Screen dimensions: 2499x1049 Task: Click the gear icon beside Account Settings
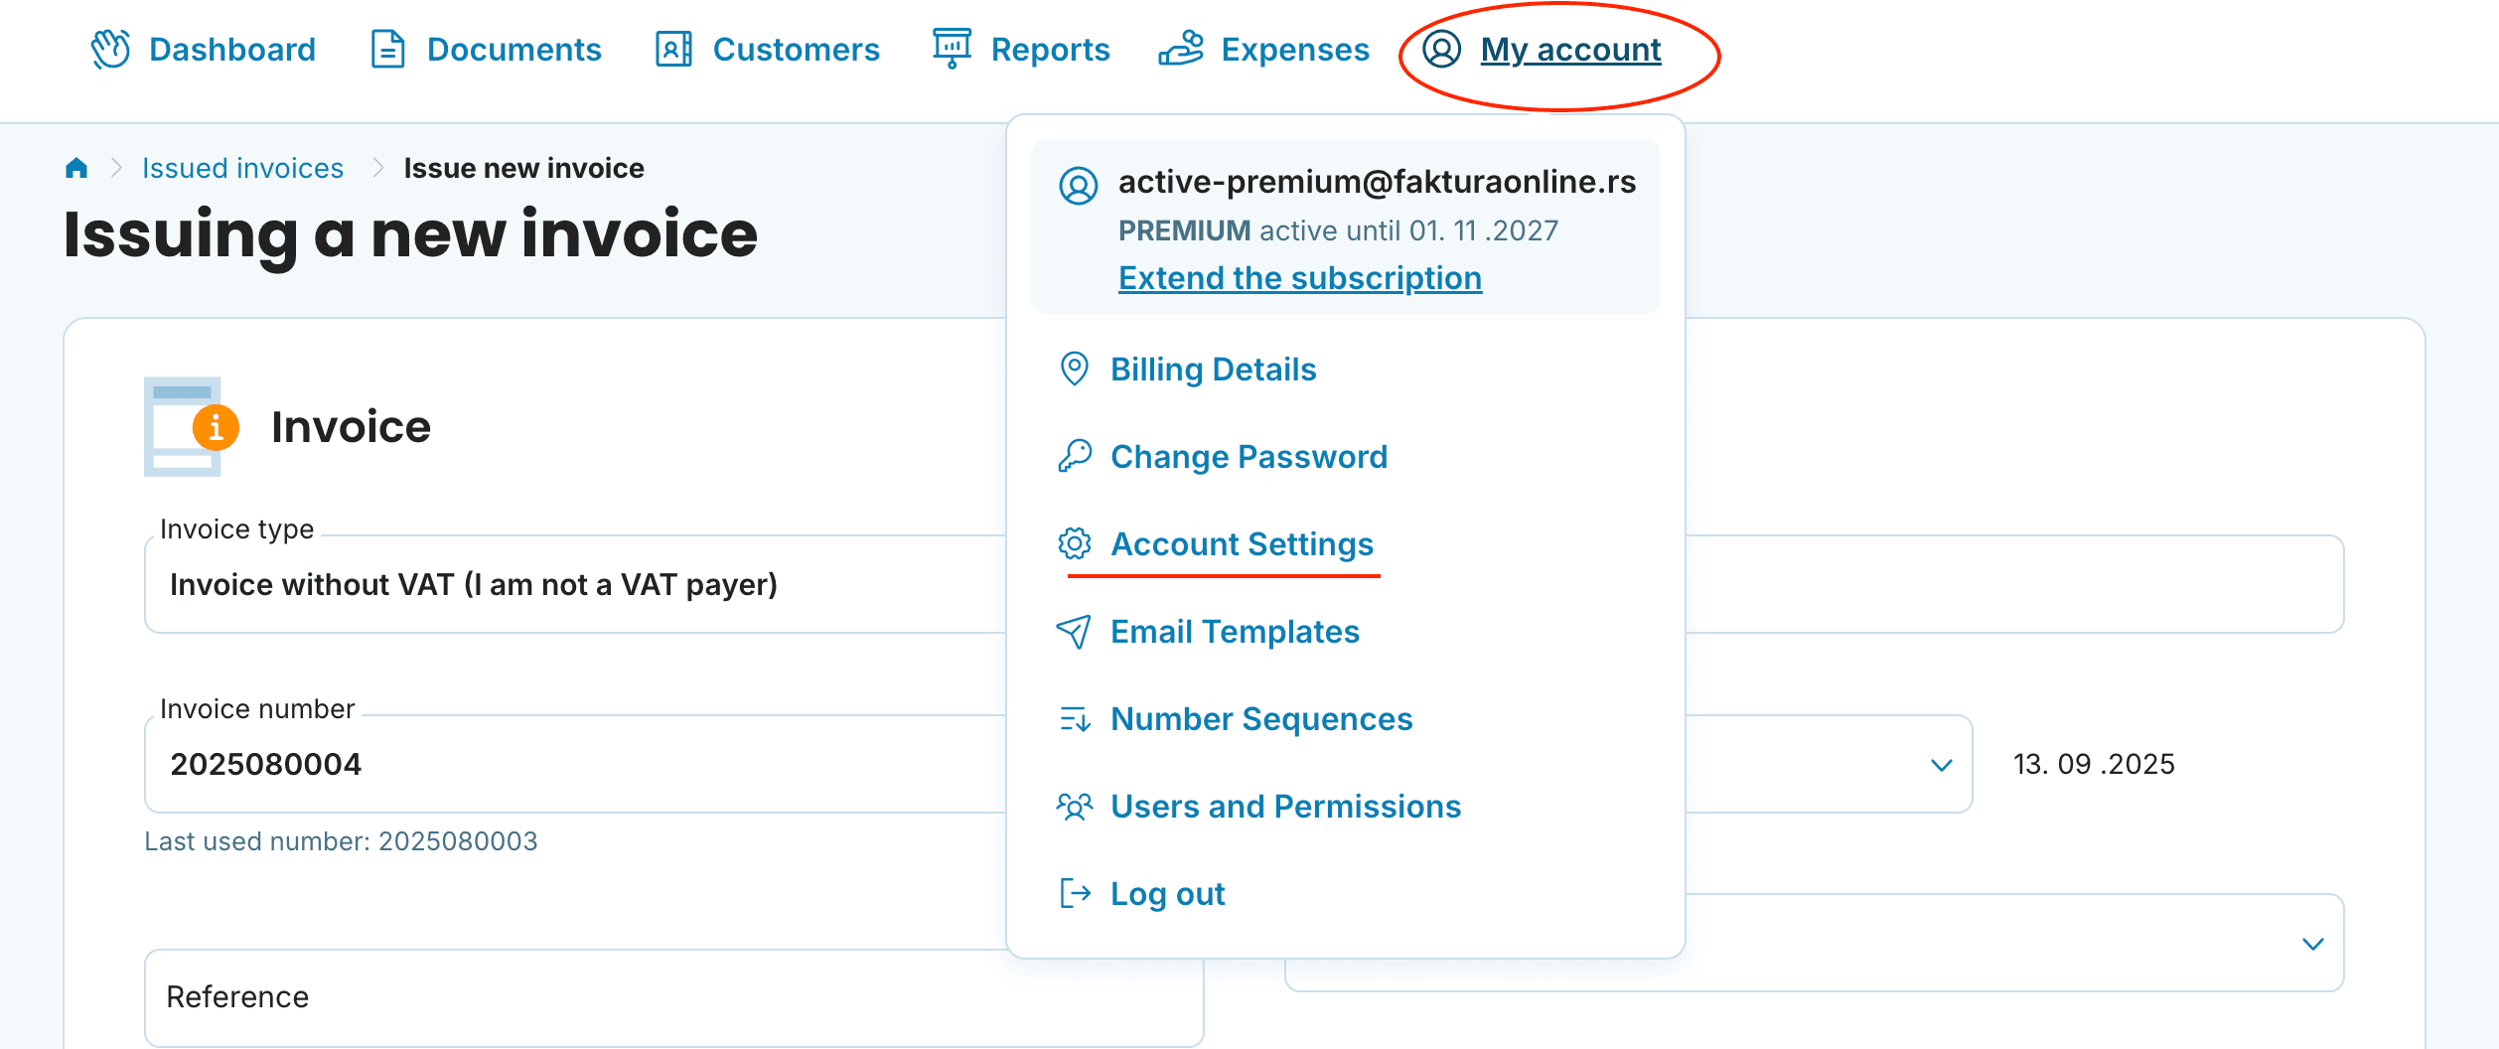(x=1075, y=544)
